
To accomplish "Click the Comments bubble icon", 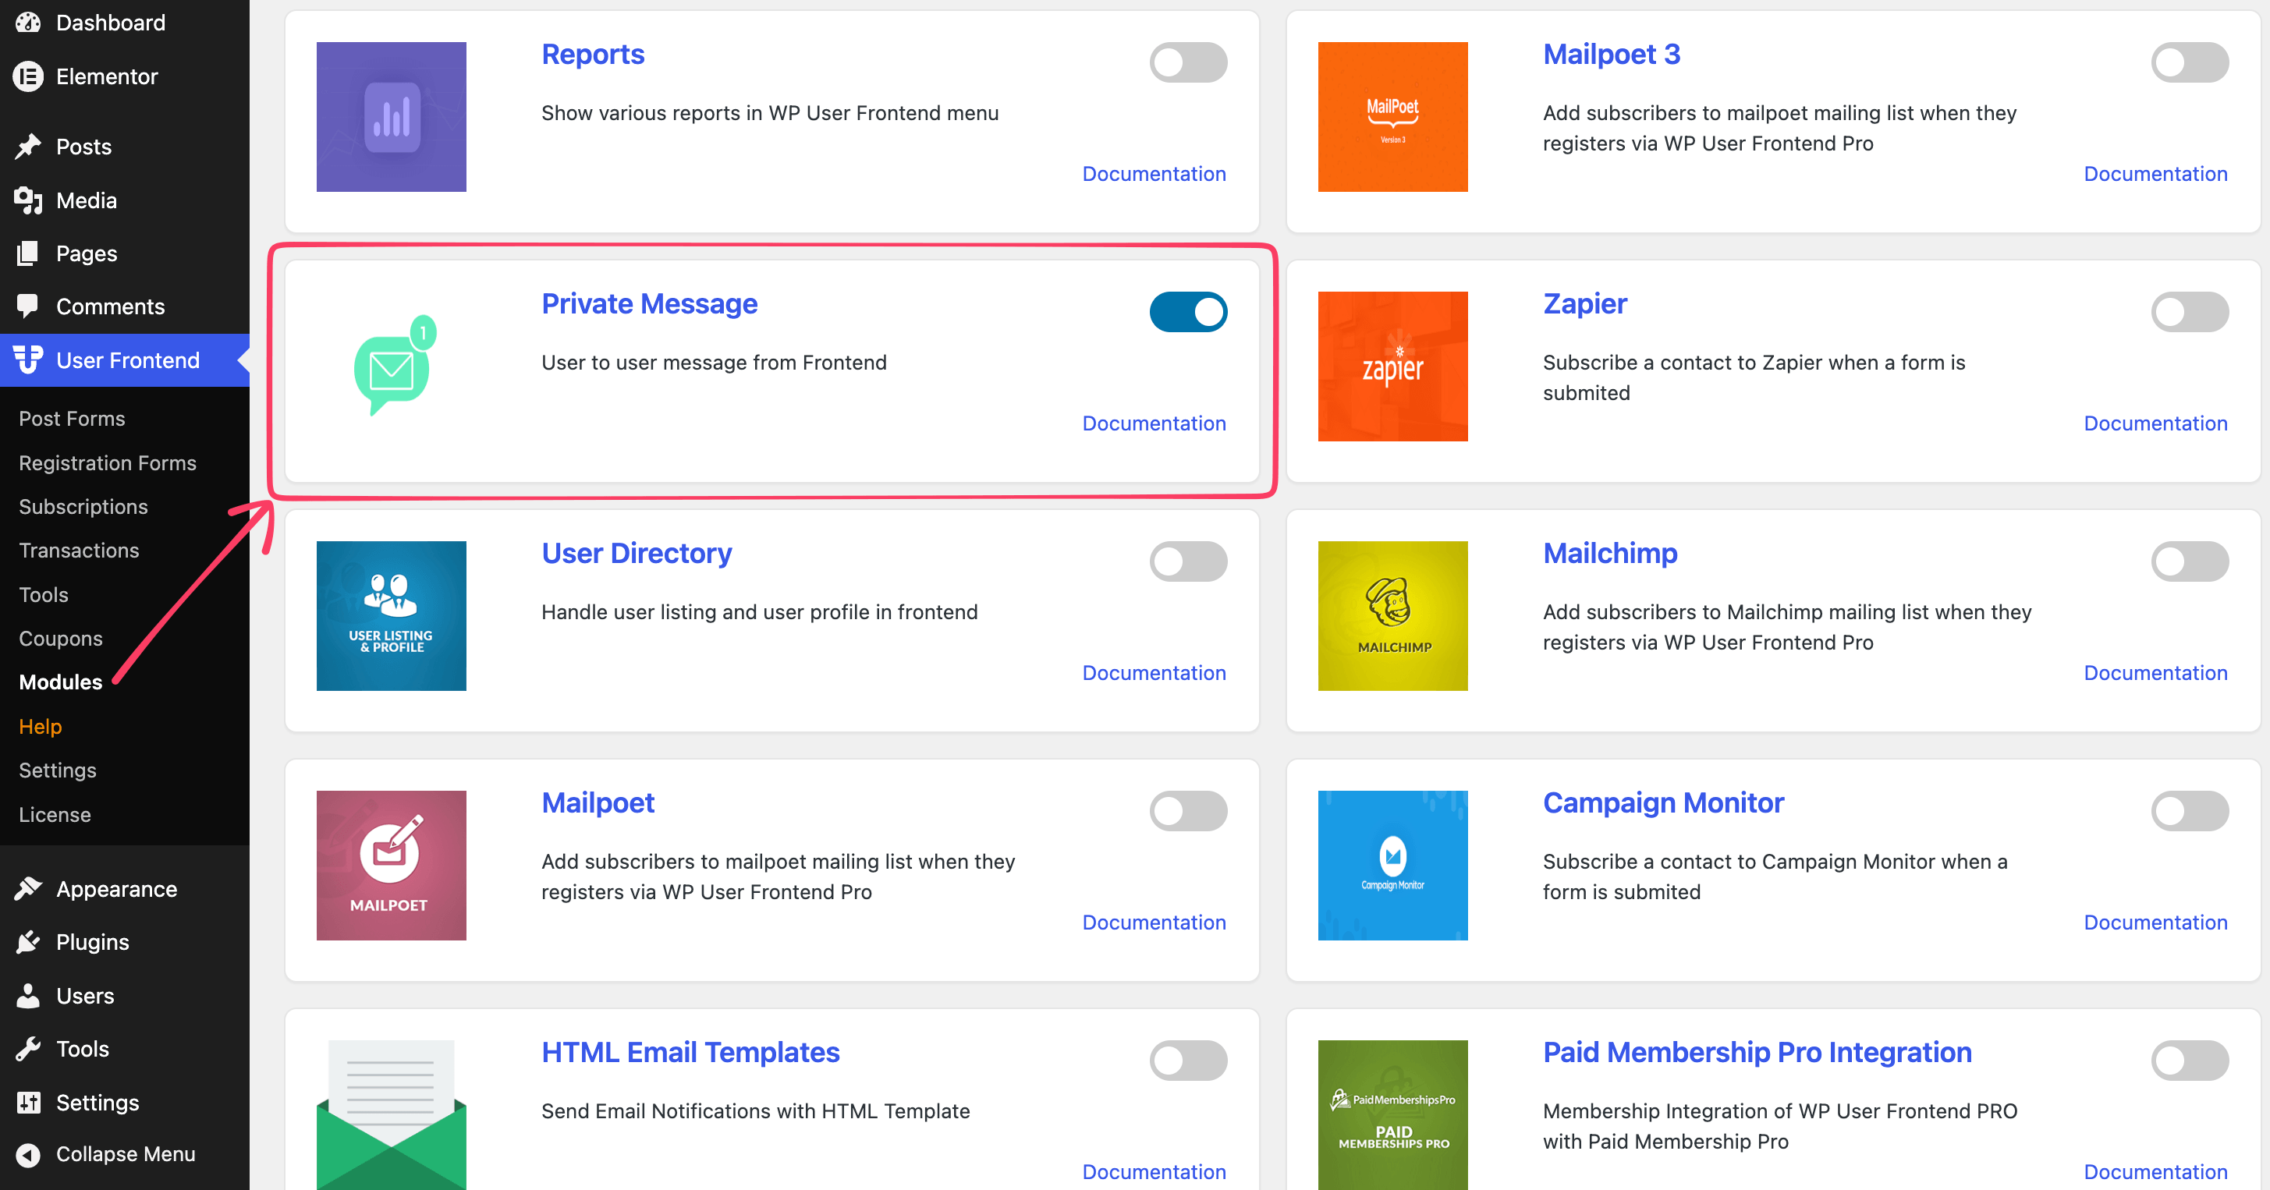I will [x=28, y=306].
